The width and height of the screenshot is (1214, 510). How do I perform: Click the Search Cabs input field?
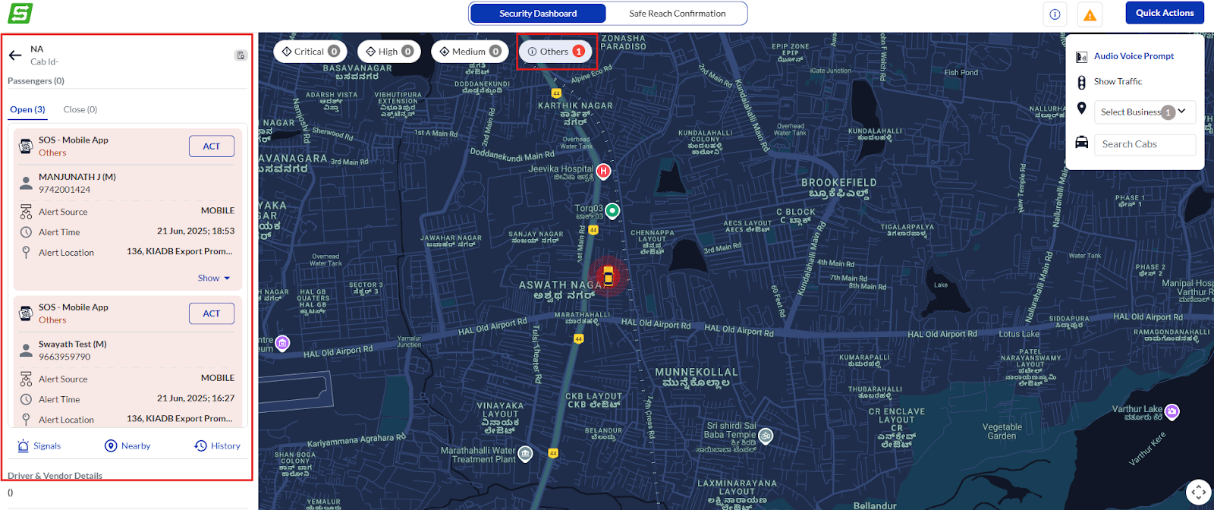[1145, 144]
